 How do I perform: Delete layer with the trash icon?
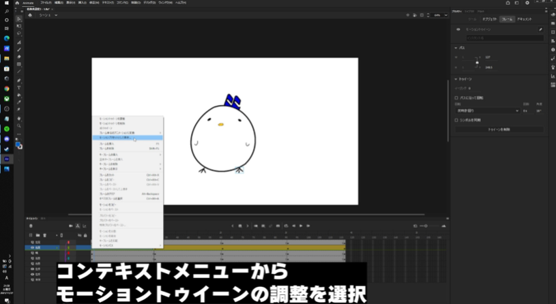tap(44, 235)
